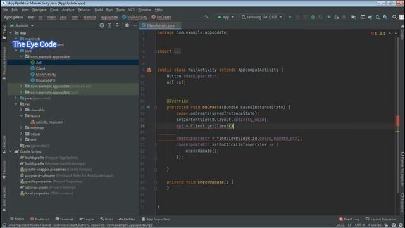Screen dimensions: 405x228
Task: Go to next highlighted error arrow
Action: (396, 34)
